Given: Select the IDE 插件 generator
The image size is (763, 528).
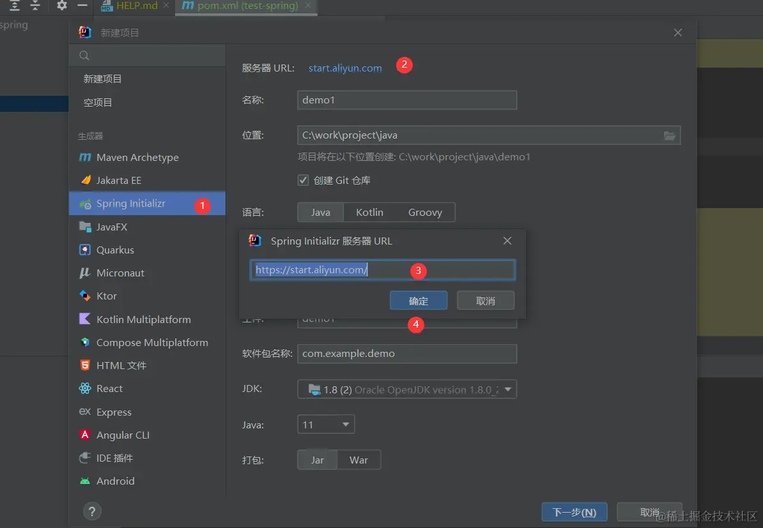Looking at the screenshot, I should (147, 458).
